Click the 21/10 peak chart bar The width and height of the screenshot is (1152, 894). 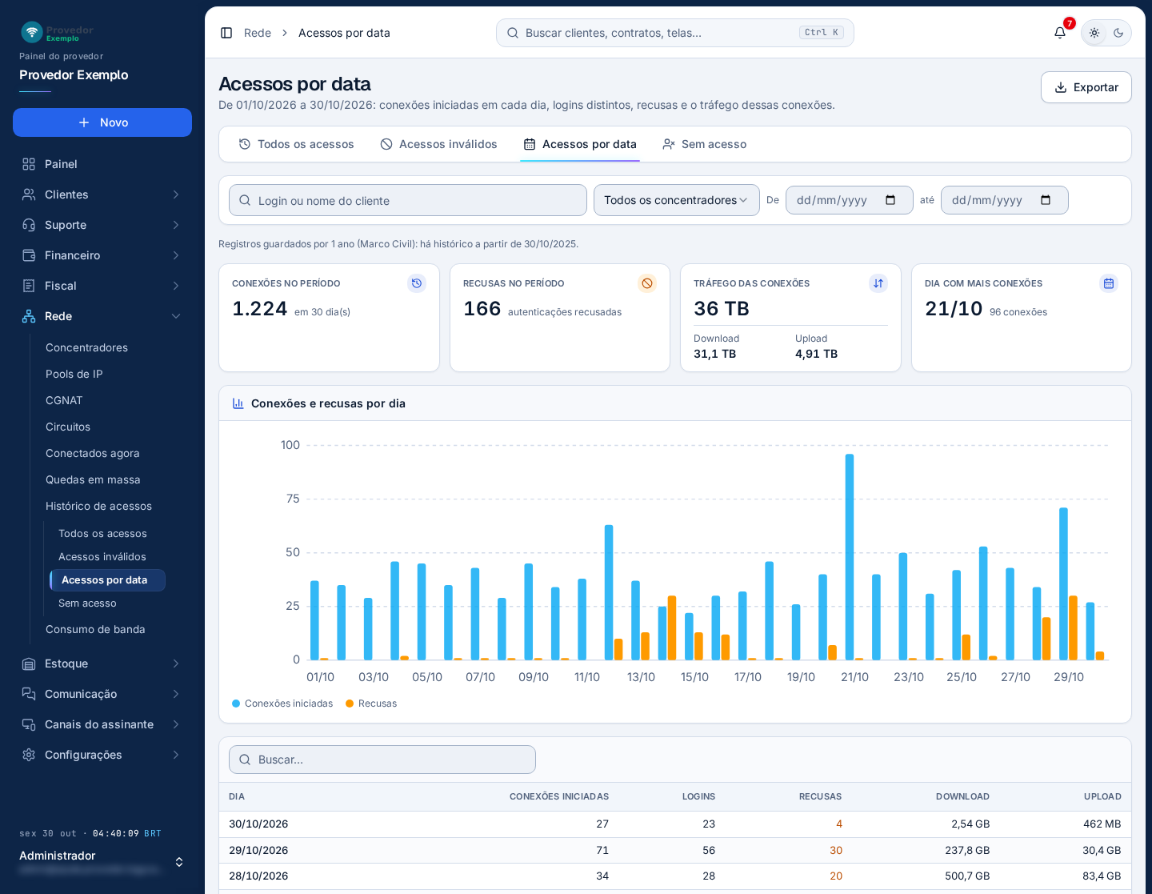[850, 557]
